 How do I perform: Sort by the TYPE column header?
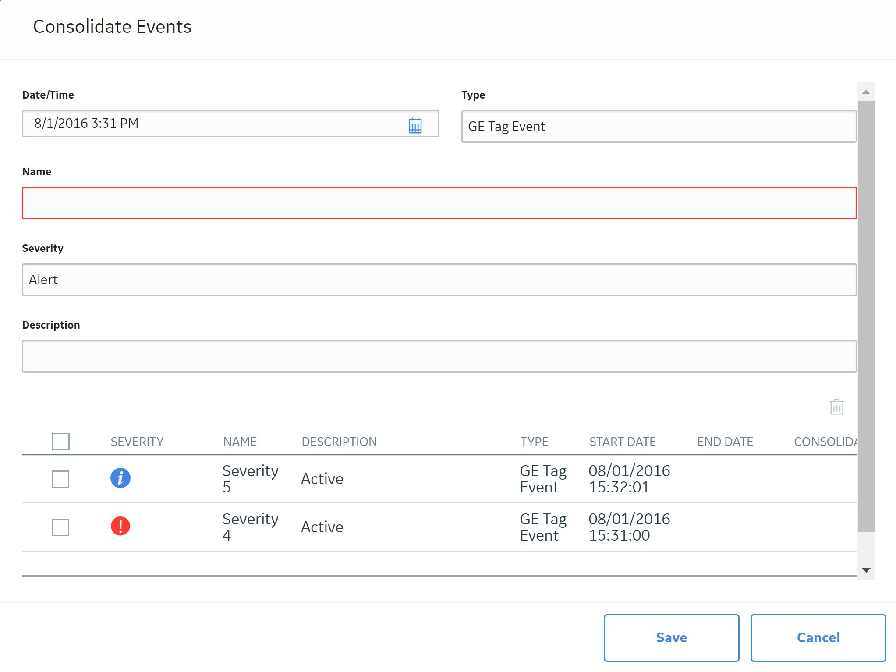click(534, 442)
